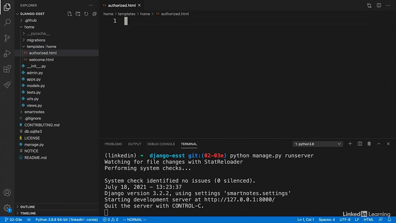Viewport: 396px width, 223px height.
Task: Open the Accounts menu icon
Action: 7,193
